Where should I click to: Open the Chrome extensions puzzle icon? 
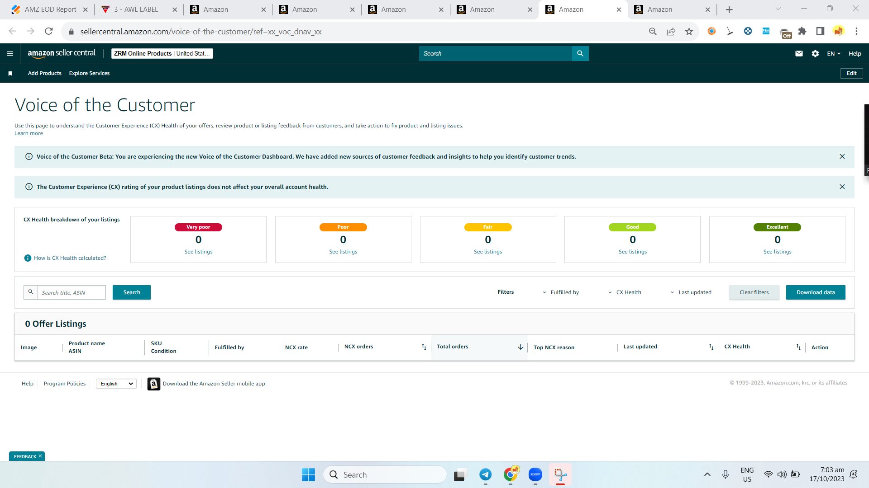(x=802, y=31)
